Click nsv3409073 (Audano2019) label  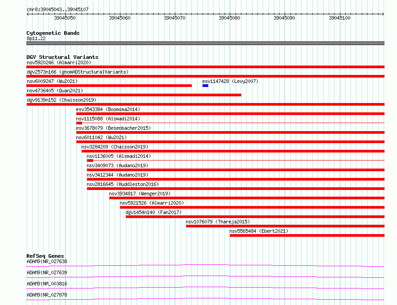point(117,165)
